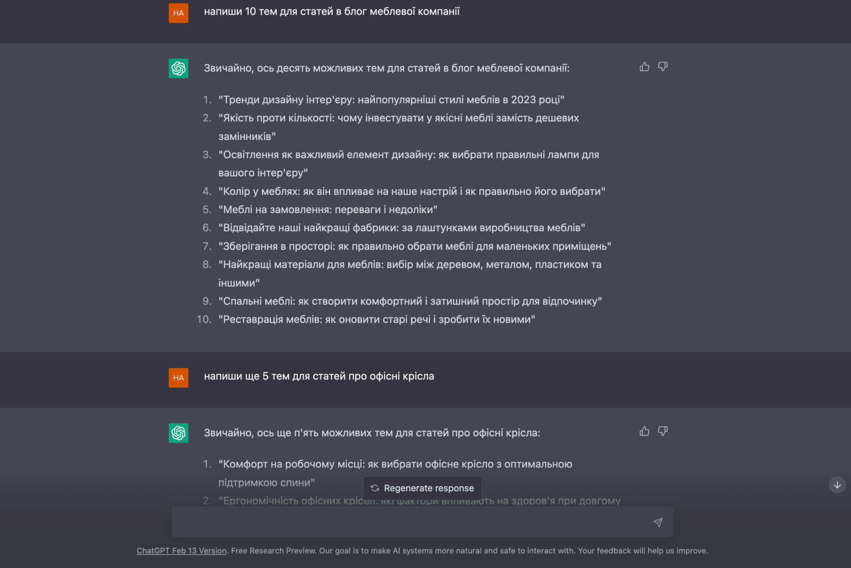Click the HA avatar on the first prompt
851x568 pixels.
pyautogui.click(x=179, y=13)
